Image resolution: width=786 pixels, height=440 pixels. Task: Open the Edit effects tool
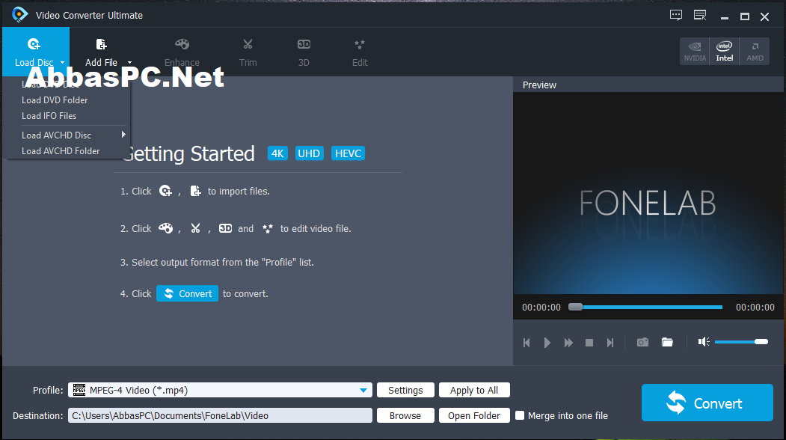pyautogui.click(x=360, y=52)
